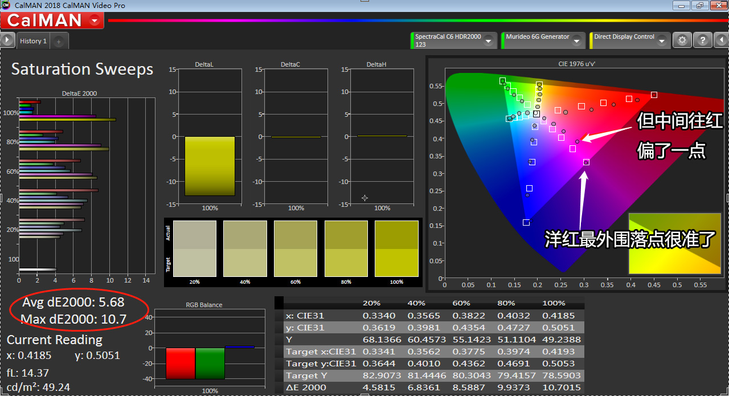The height and width of the screenshot is (396, 729).
Task: Click the settings gear icon
Action: [x=682, y=40]
